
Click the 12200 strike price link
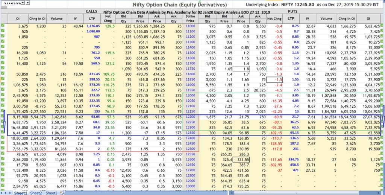click(191, 118)
